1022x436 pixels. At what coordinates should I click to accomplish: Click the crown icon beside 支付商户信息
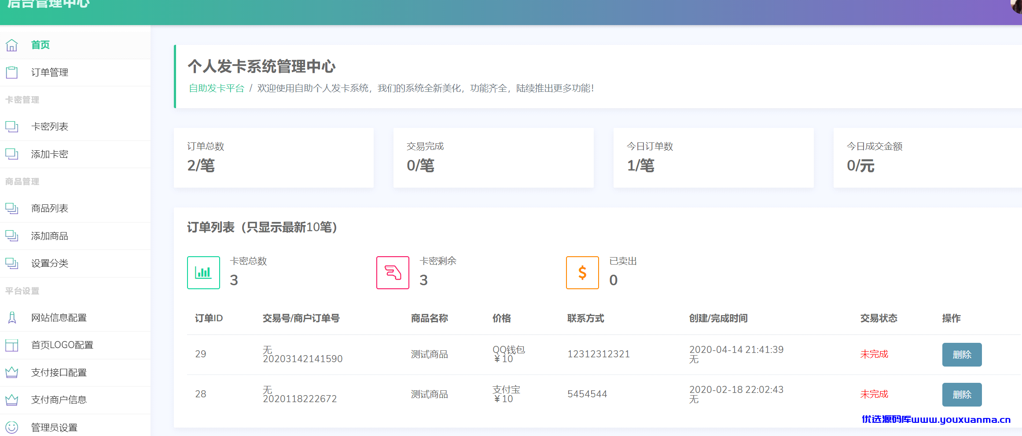(x=12, y=400)
